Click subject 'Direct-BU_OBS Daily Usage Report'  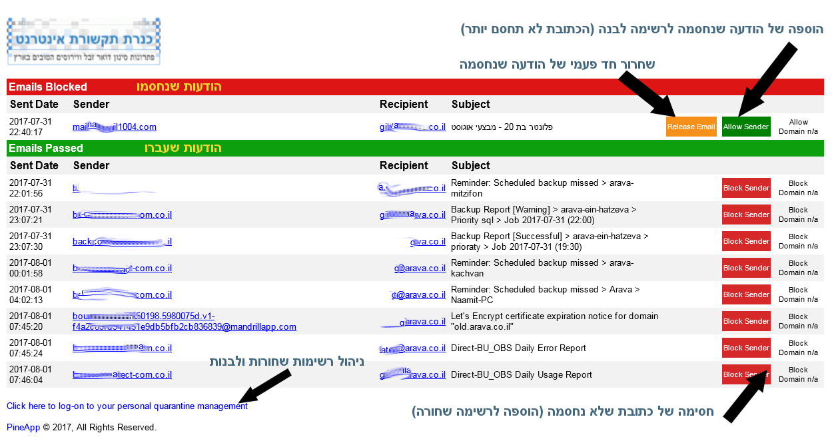tap(522, 374)
